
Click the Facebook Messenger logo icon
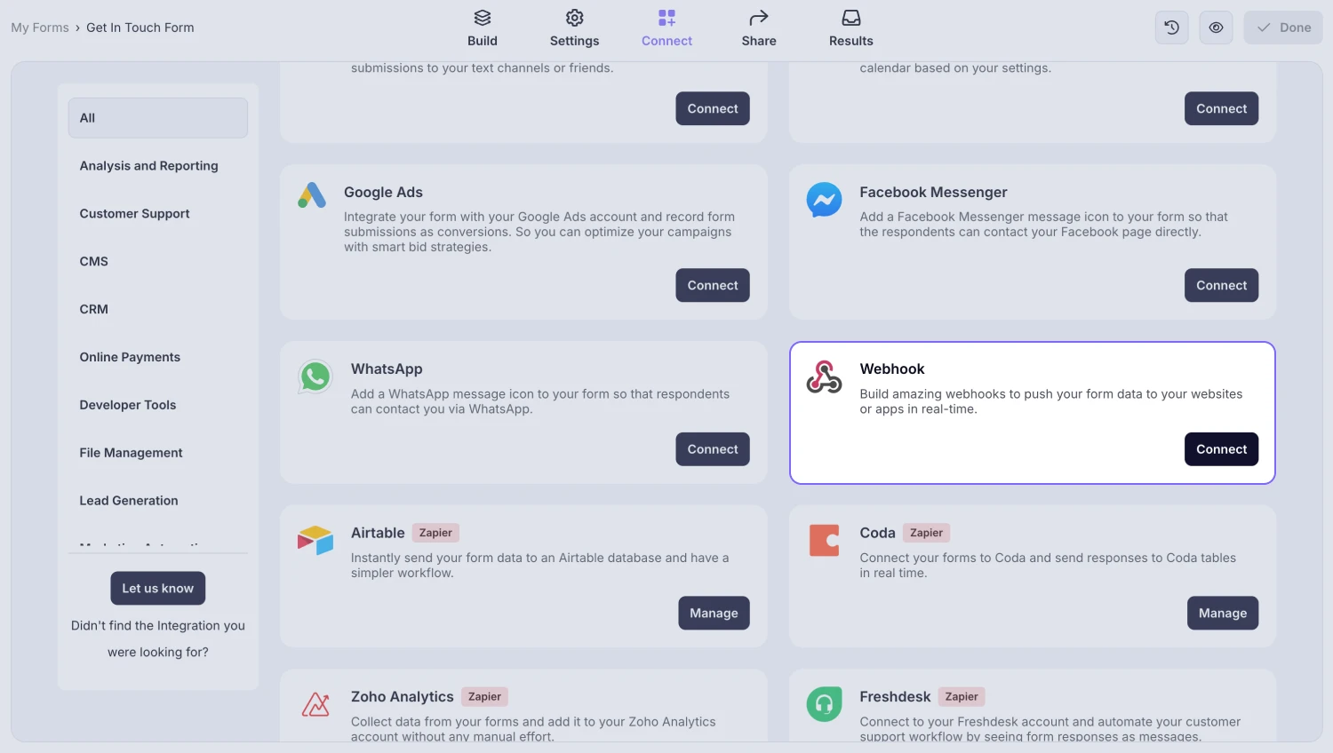[824, 200]
